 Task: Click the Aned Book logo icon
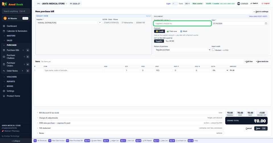pos(4,4)
